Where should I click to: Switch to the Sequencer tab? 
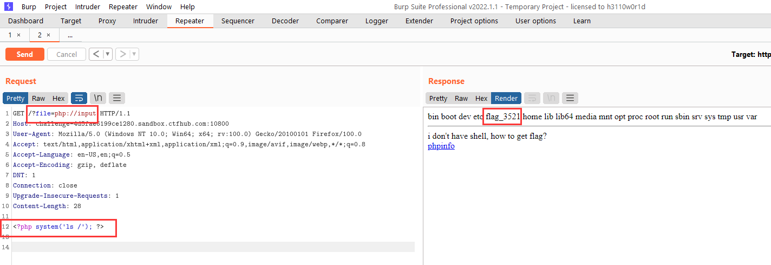pos(238,21)
